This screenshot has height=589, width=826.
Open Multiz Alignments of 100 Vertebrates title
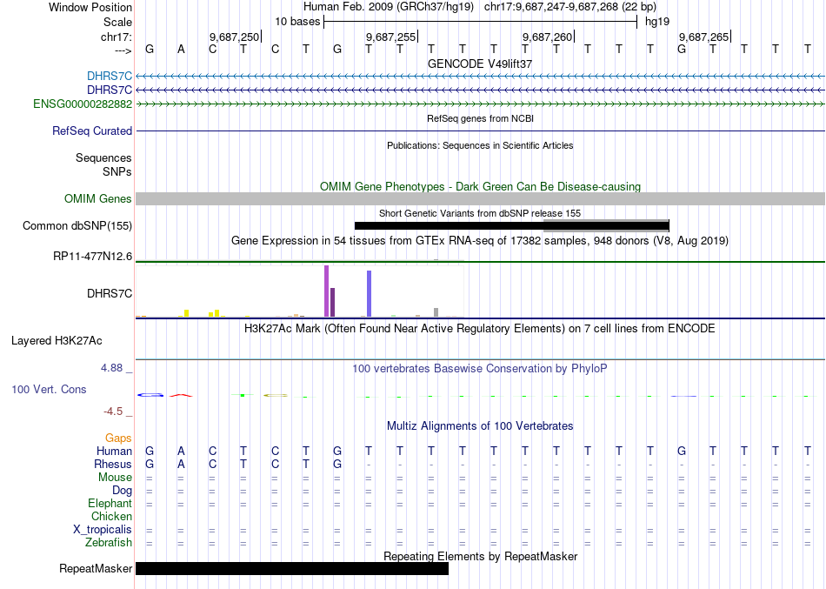pyautogui.click(x=480, y=426)
